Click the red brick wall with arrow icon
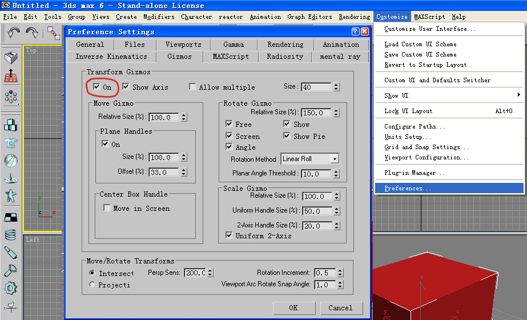Image resolution: width=527 pixels, height=320 pixels. 11,75
